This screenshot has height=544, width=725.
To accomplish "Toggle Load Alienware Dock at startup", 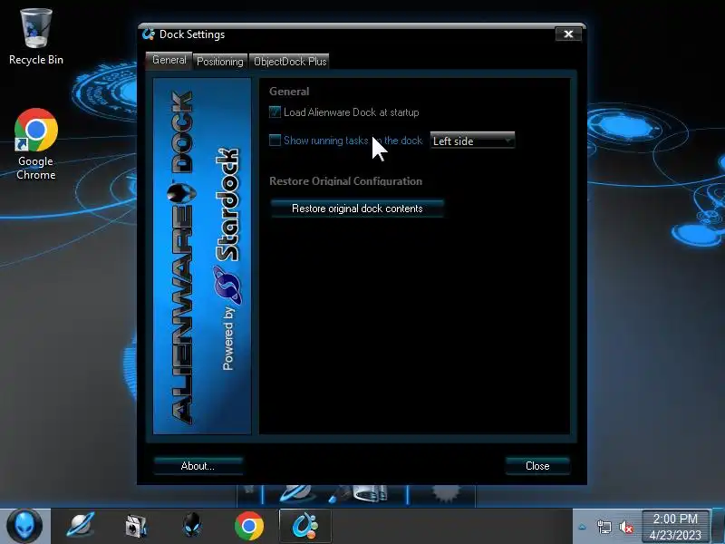I will coord(275,112).
